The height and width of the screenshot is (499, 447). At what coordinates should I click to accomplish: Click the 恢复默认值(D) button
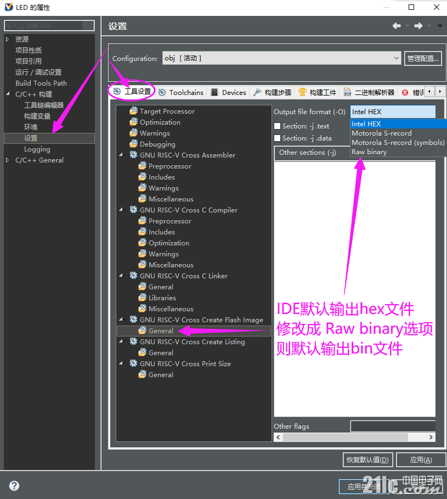[x=367, y=460]
